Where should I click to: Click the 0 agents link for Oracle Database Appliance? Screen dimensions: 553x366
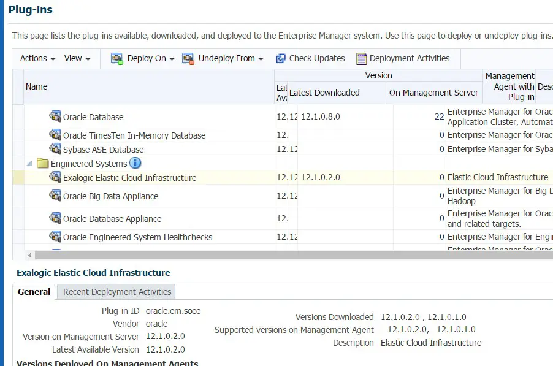(x=442, y=219)
